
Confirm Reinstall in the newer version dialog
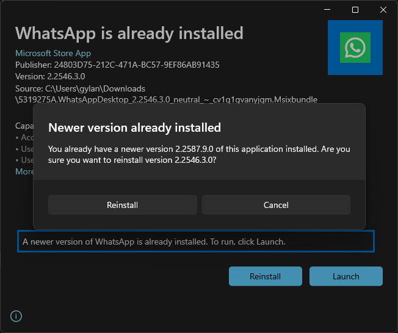(122, 205)
